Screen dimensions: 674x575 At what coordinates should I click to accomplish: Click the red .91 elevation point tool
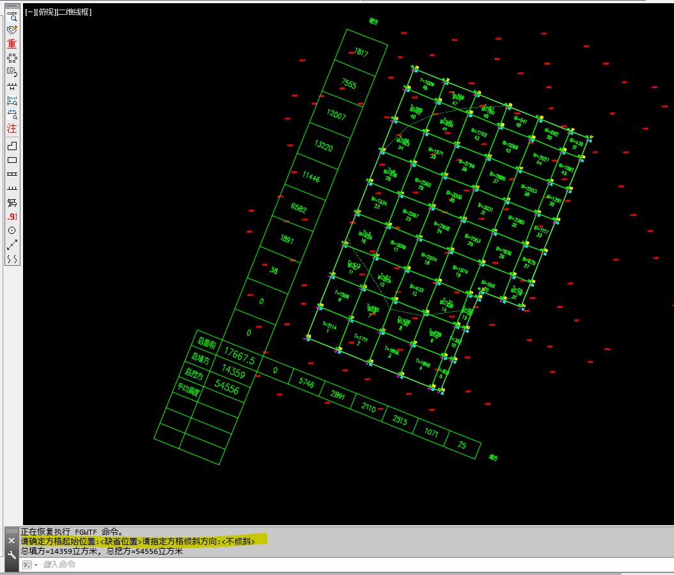click(12, 217)
